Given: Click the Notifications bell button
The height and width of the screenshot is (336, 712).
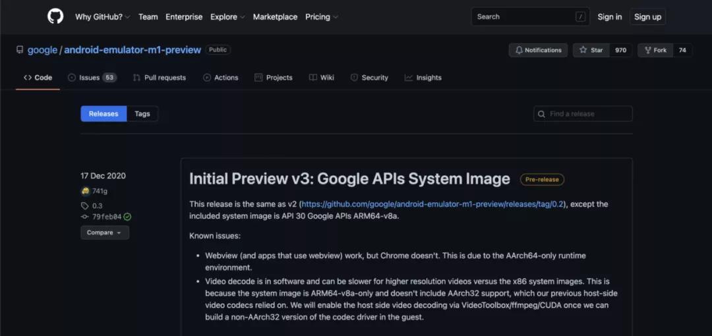Looking at the screenshot, I should pos(538,50).
